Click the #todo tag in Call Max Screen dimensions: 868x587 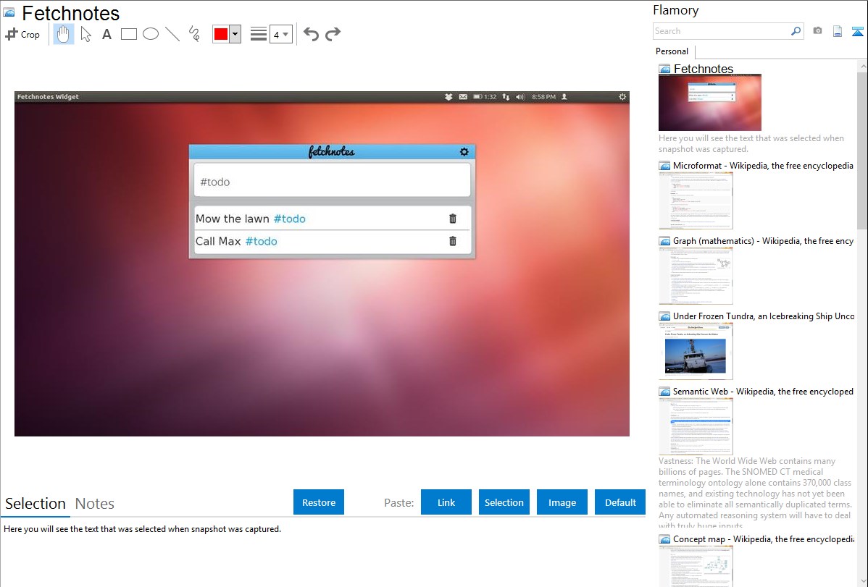(262, 242)
